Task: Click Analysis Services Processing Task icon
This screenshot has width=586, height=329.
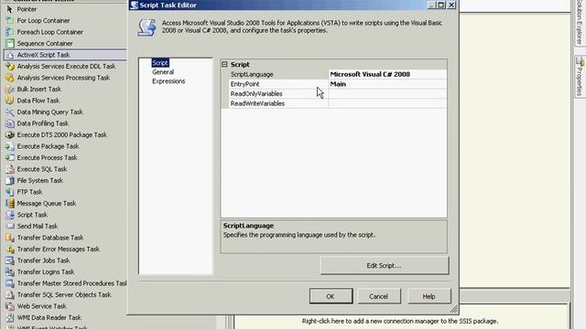Action: pos(10,78)
